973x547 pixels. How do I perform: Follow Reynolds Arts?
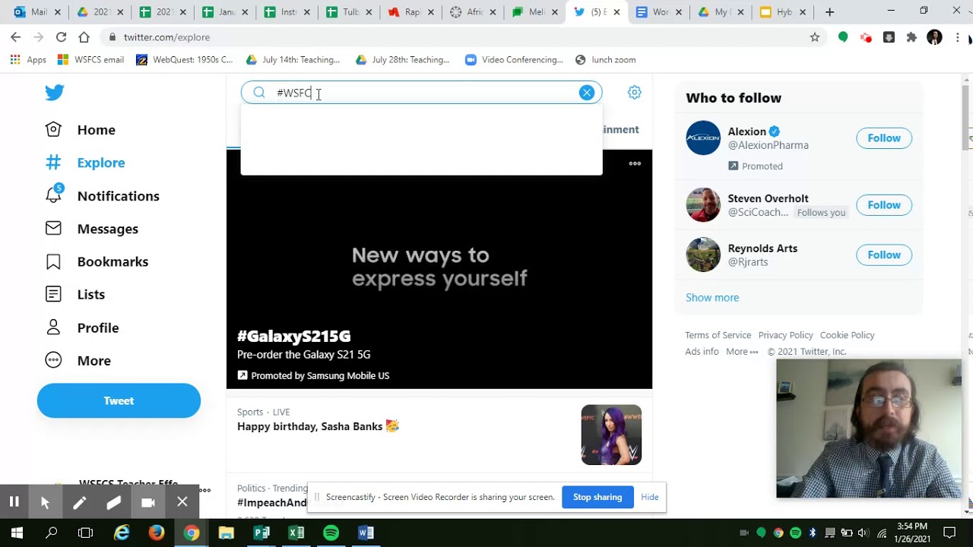pyautogui.click(x=884, y=255)
